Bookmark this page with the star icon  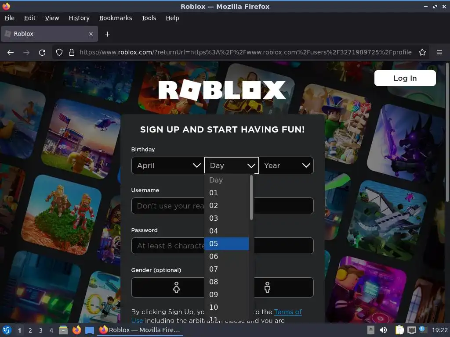point(422,53)
